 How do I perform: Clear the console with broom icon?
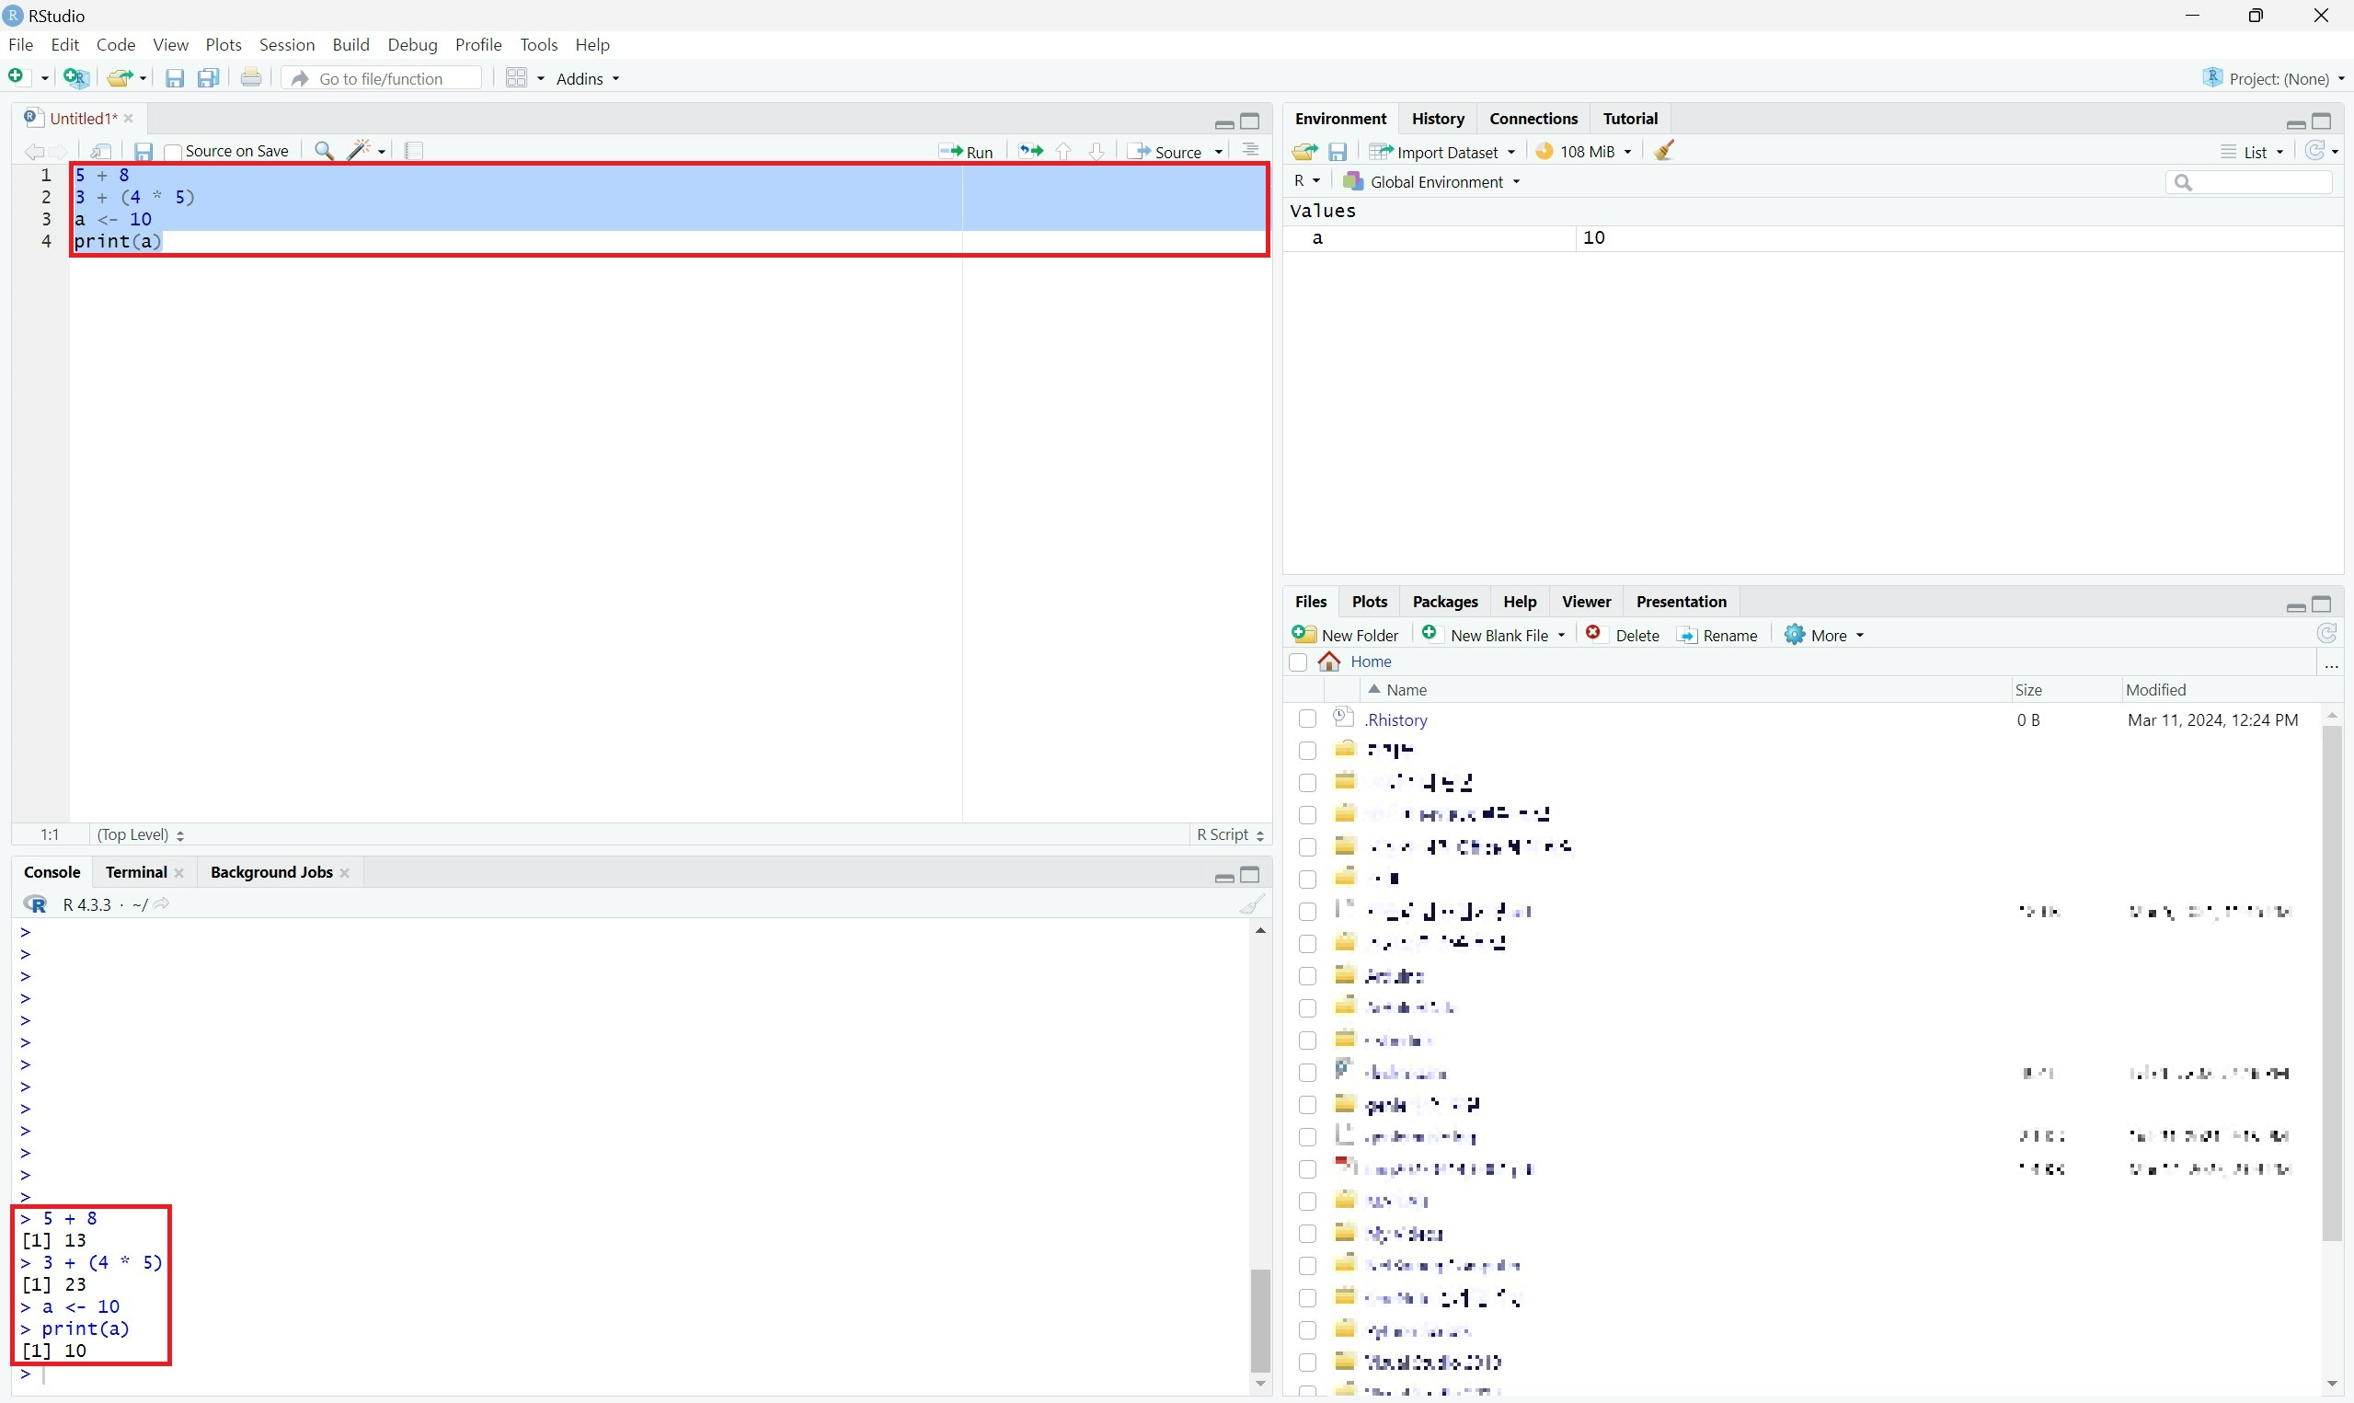click(1251, 904)
